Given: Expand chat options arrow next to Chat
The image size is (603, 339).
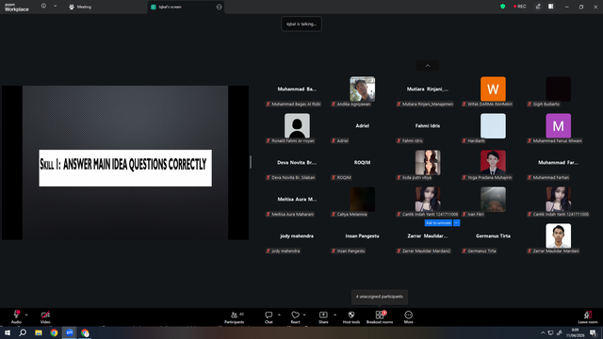Looking at the screenshot, I should coord(279,315).
